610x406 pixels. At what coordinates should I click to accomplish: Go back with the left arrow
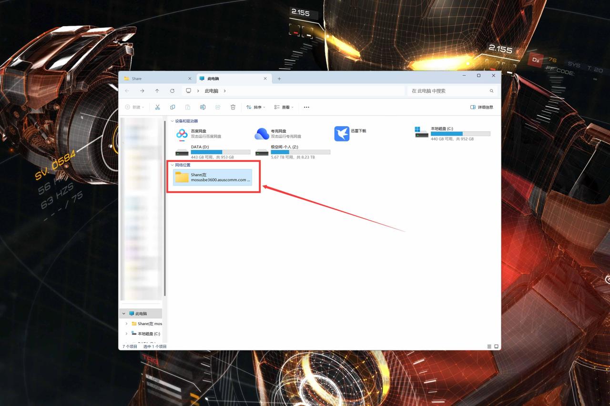127,91
